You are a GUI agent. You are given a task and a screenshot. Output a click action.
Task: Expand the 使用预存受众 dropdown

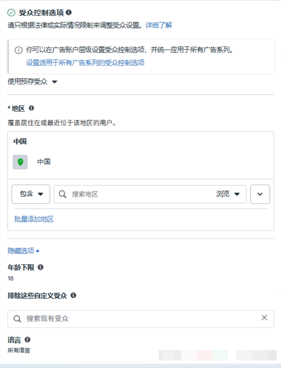(x=33, y=82)
